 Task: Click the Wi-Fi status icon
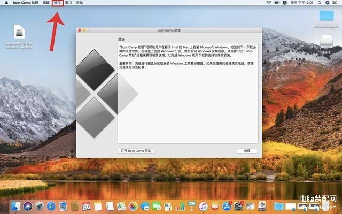pyautogui.click(x=269, y=3)
